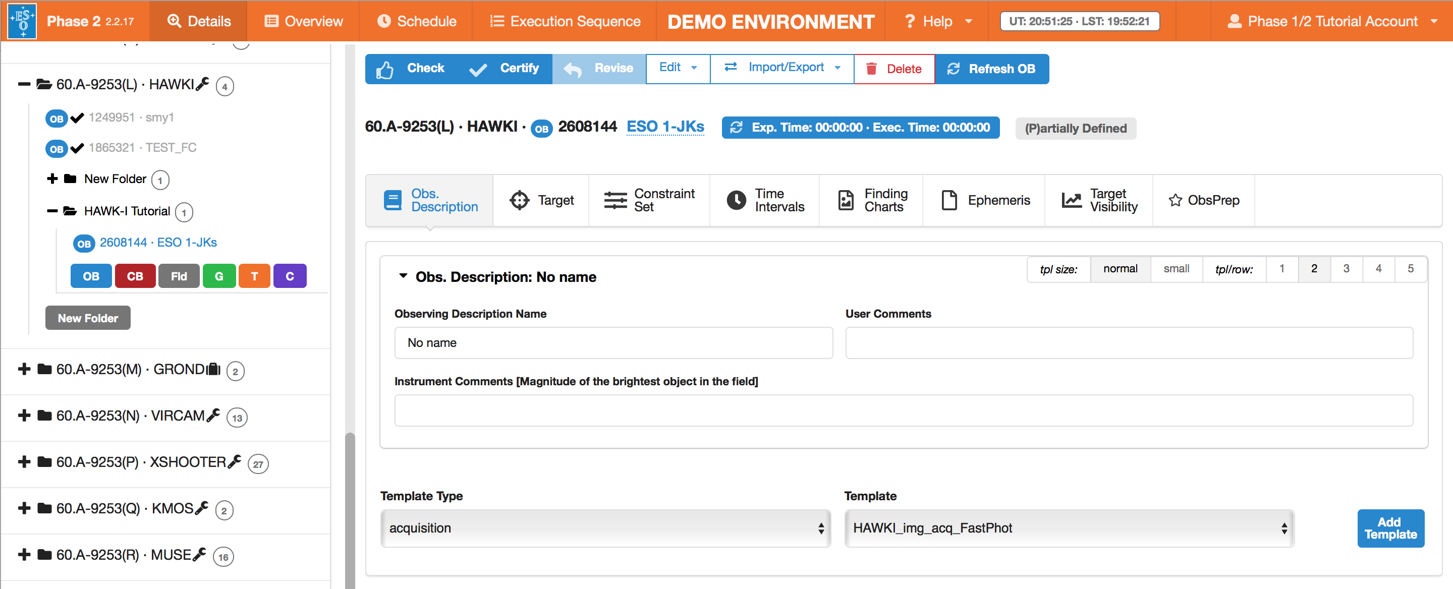The image size is (1453, 589).
Task: Open the Target Visibility chart tab
Action: 1099,200
